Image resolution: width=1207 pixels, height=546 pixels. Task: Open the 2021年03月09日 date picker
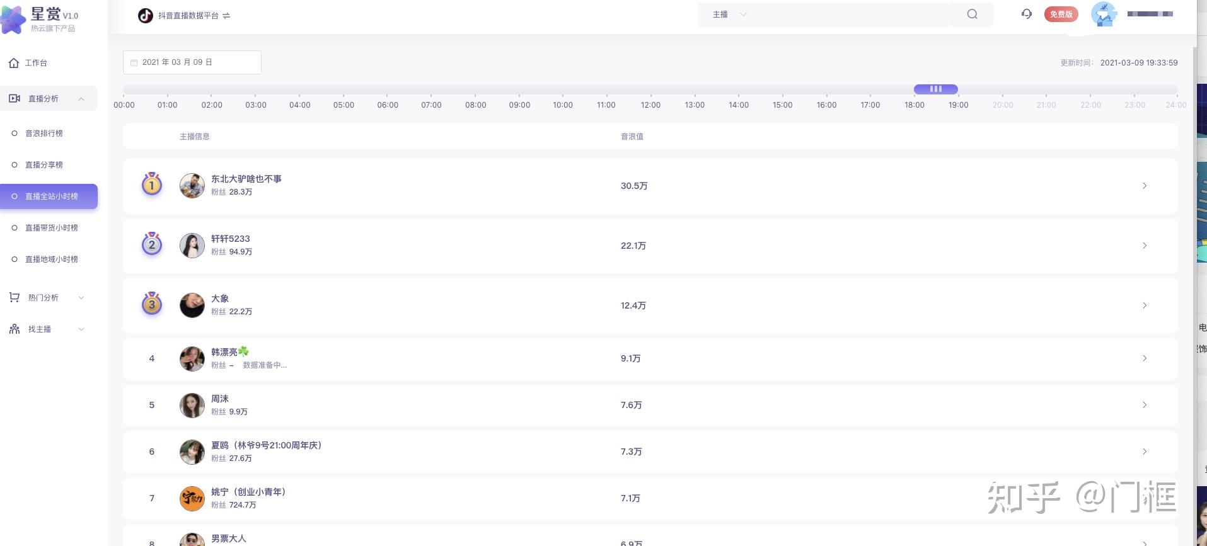pos(192,62)
